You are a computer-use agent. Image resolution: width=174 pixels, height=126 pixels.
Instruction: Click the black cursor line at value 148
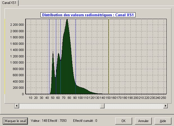[109, 56]
